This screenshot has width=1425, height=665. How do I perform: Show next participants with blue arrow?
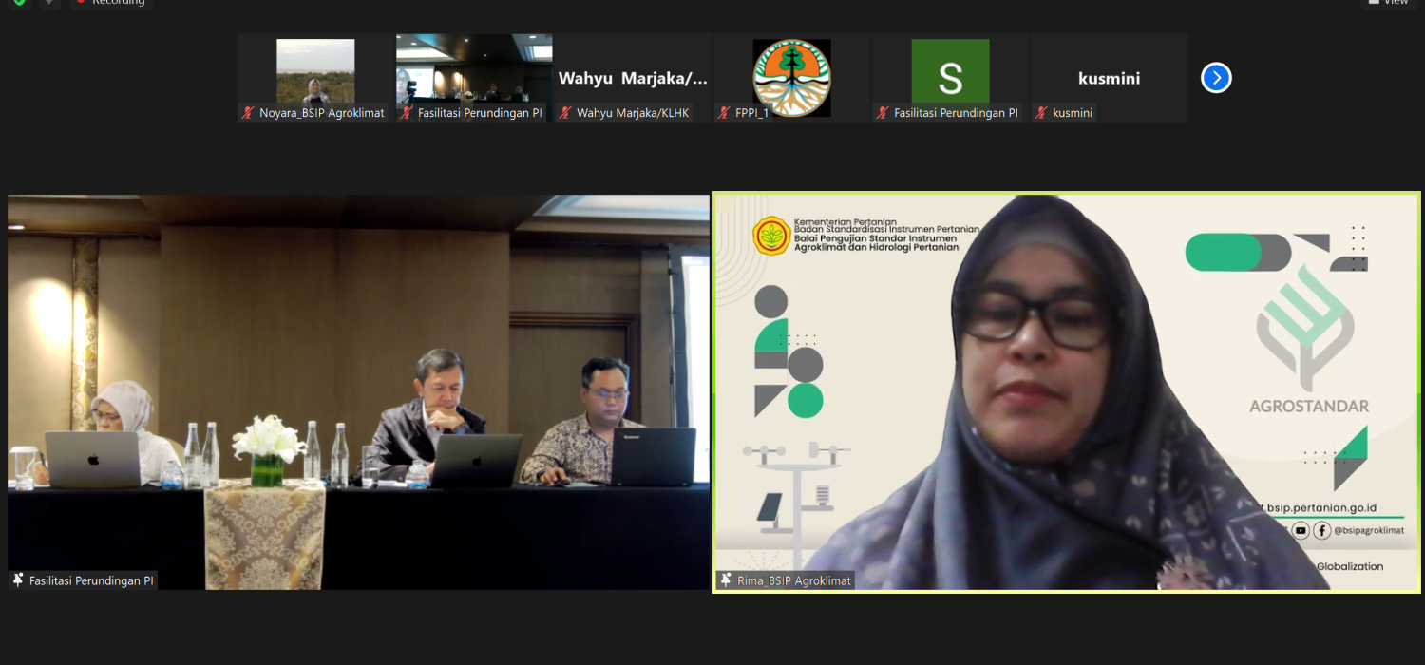(1216, 78)
